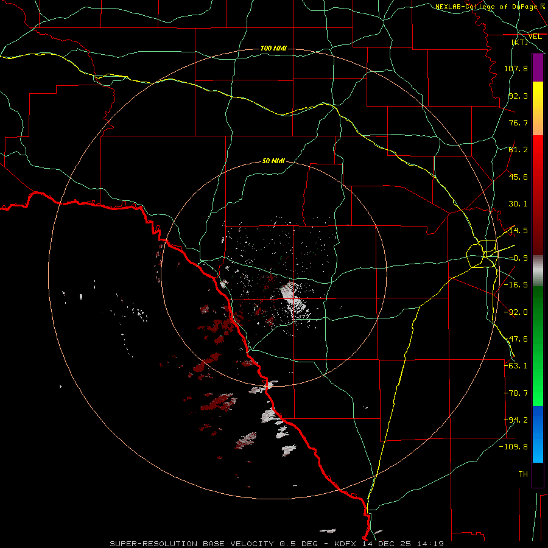Screen dimensions: 548x548
Task: Click the TH label on the color scale
Action: click(523, 474)
